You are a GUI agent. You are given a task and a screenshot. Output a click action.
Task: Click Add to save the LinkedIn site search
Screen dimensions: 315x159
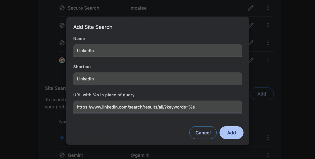pos(231,133)
